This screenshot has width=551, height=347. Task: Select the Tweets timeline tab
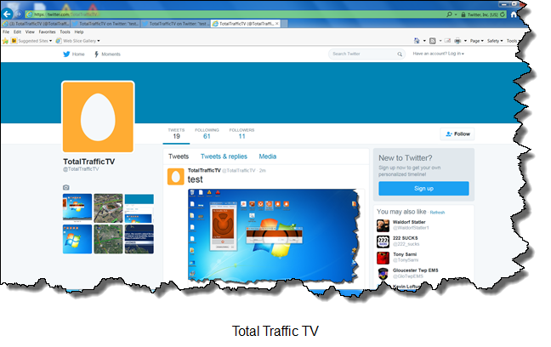pos(179,156)
